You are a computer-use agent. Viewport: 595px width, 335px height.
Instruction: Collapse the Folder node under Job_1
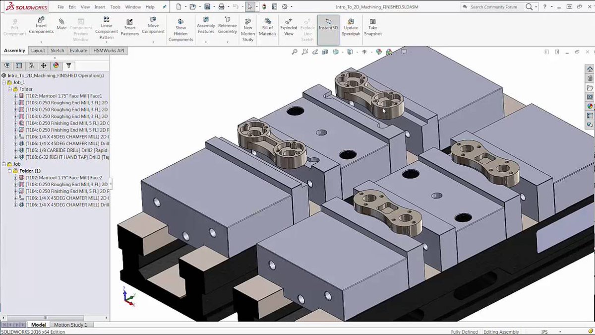9,89
